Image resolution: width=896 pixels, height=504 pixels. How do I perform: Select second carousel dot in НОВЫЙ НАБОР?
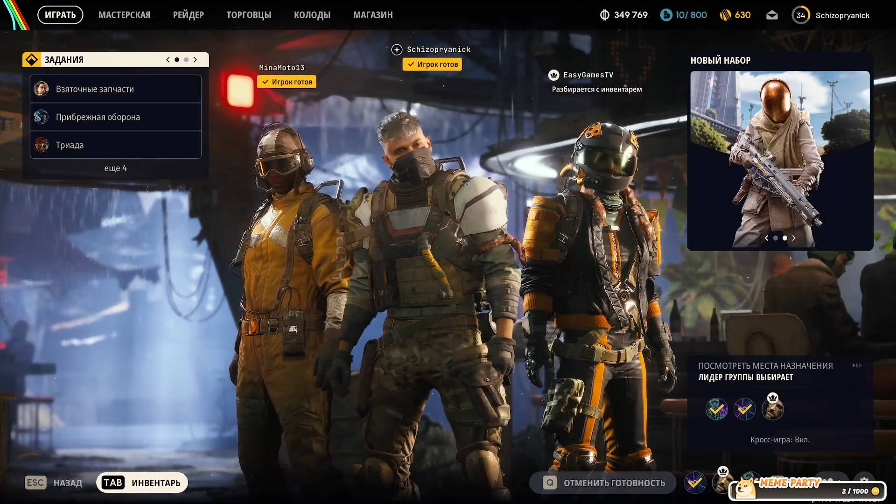point(785,238)
